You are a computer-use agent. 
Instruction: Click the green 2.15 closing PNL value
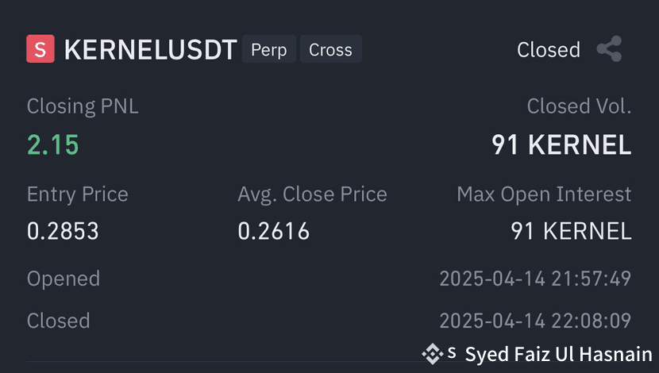53,145
